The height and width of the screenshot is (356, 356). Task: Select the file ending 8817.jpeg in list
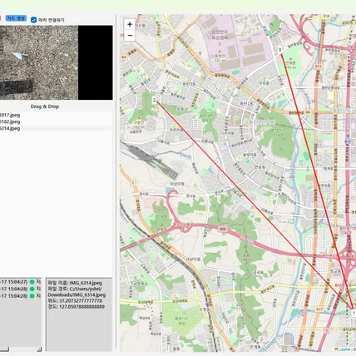56,115
